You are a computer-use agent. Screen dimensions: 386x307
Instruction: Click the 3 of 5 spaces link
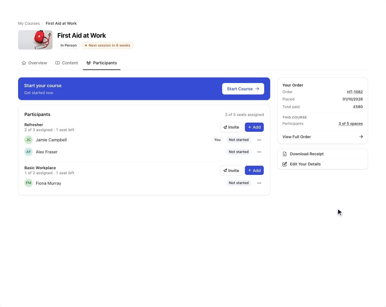(x=351, y=124)
